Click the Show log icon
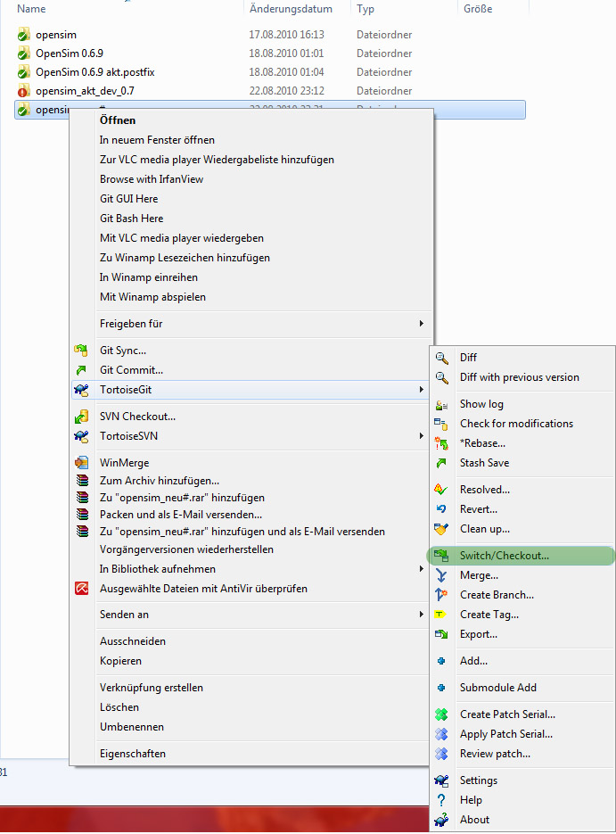This screenshot has height=834, width=616. [x=441, y=405]
